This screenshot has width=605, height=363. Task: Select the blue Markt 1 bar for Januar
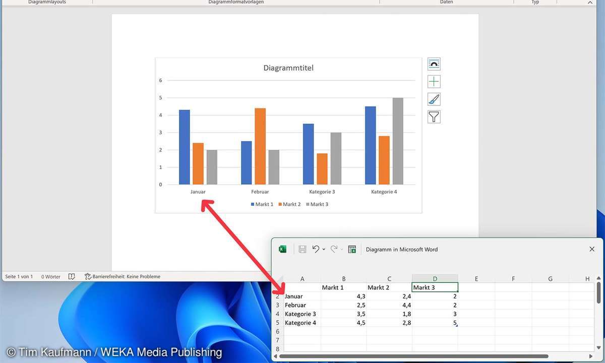(185, 147)
